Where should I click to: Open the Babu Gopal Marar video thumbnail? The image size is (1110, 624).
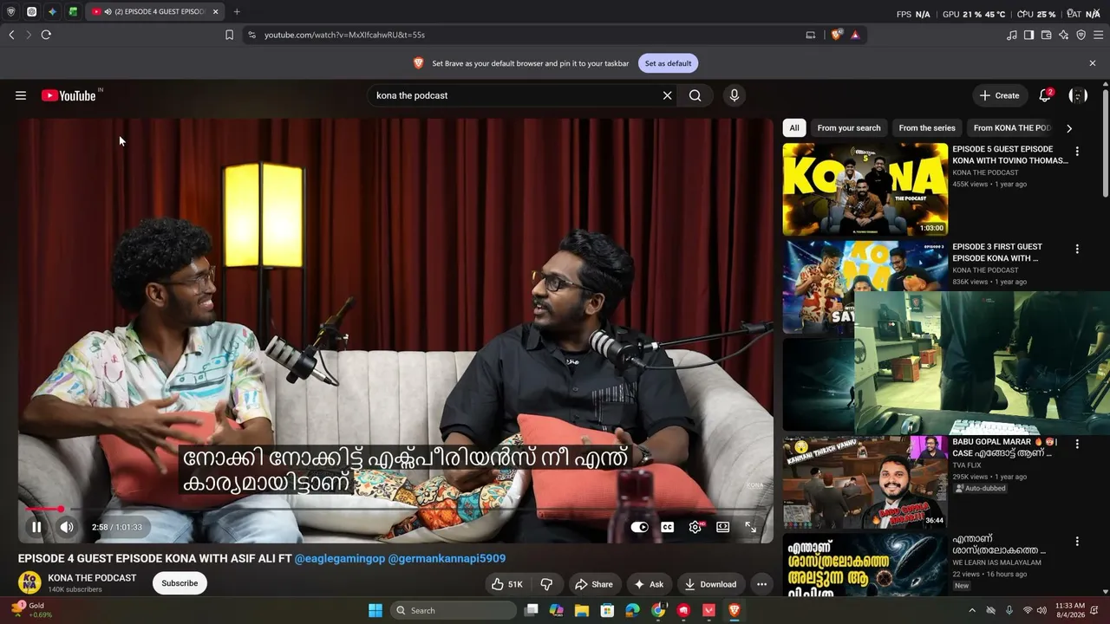click(x=865, y=483)
